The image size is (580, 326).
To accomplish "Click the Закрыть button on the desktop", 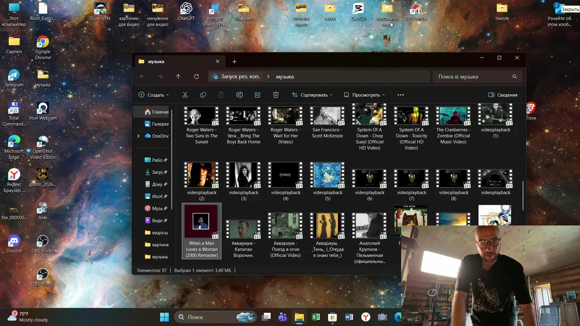I will point(570,9).
